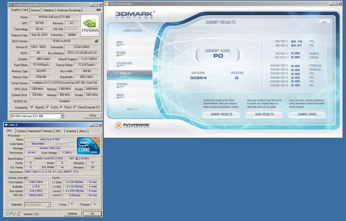Open System Info in 3DMark sidebar

point(124,64)
